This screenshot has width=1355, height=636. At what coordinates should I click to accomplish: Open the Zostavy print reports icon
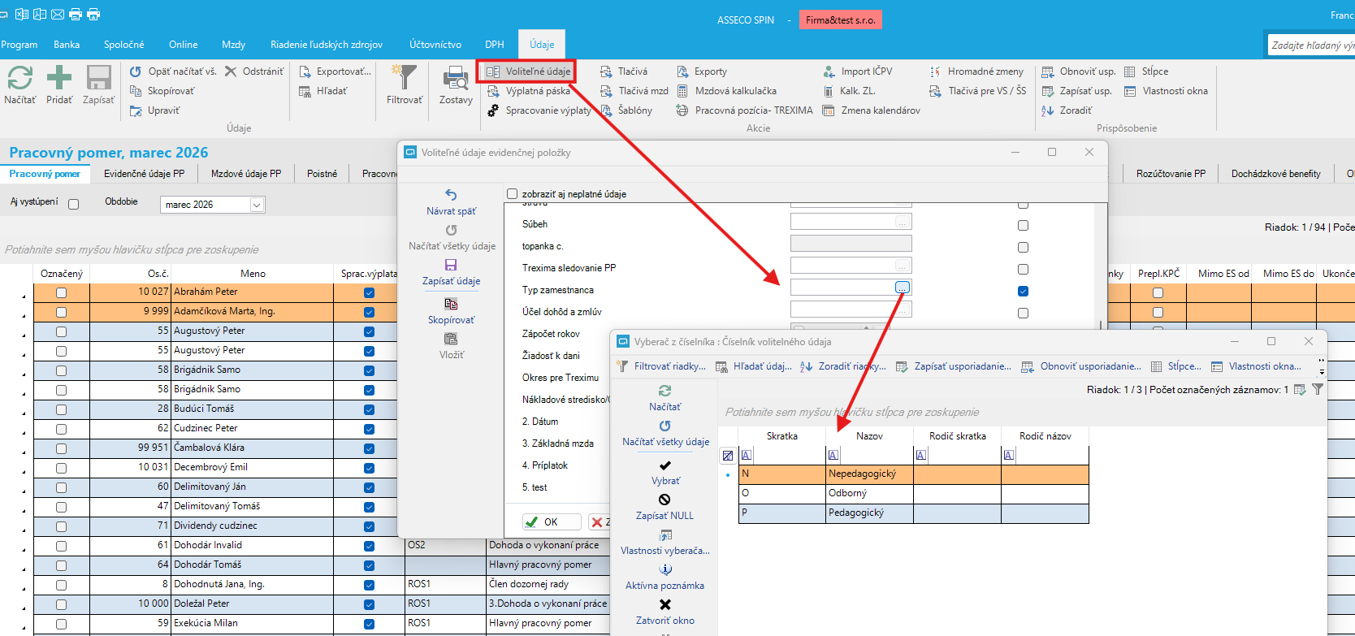tap(455, 79)
